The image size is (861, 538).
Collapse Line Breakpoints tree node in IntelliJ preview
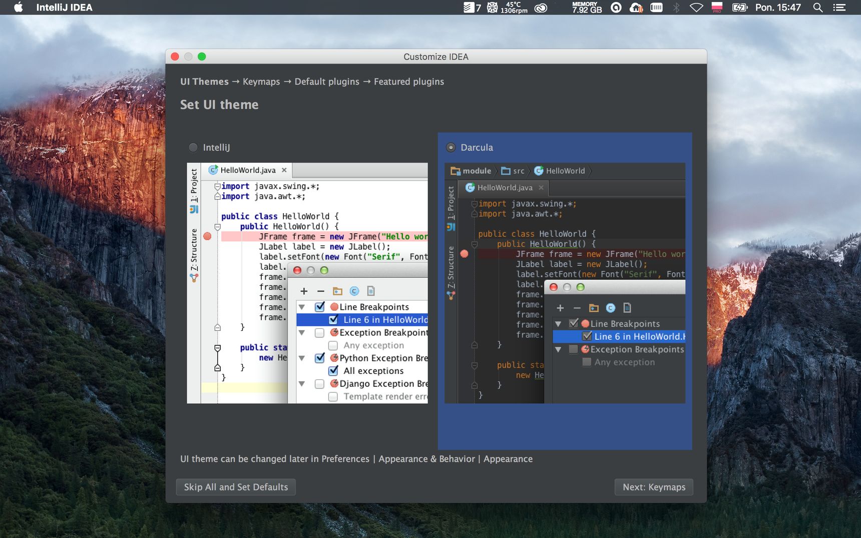pyautogui.click(x=302, y=307)
